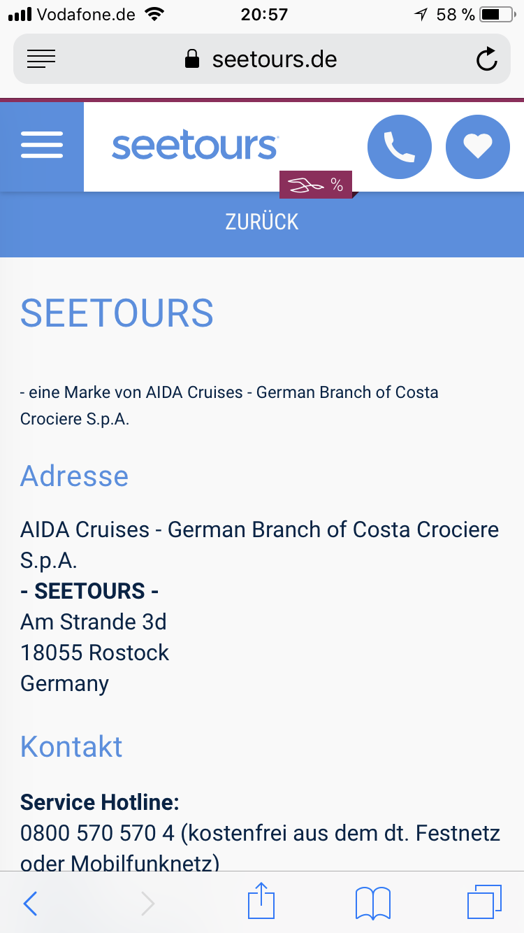Open Safari reader view icon
The image size is (524, 933).
(41, 59)
